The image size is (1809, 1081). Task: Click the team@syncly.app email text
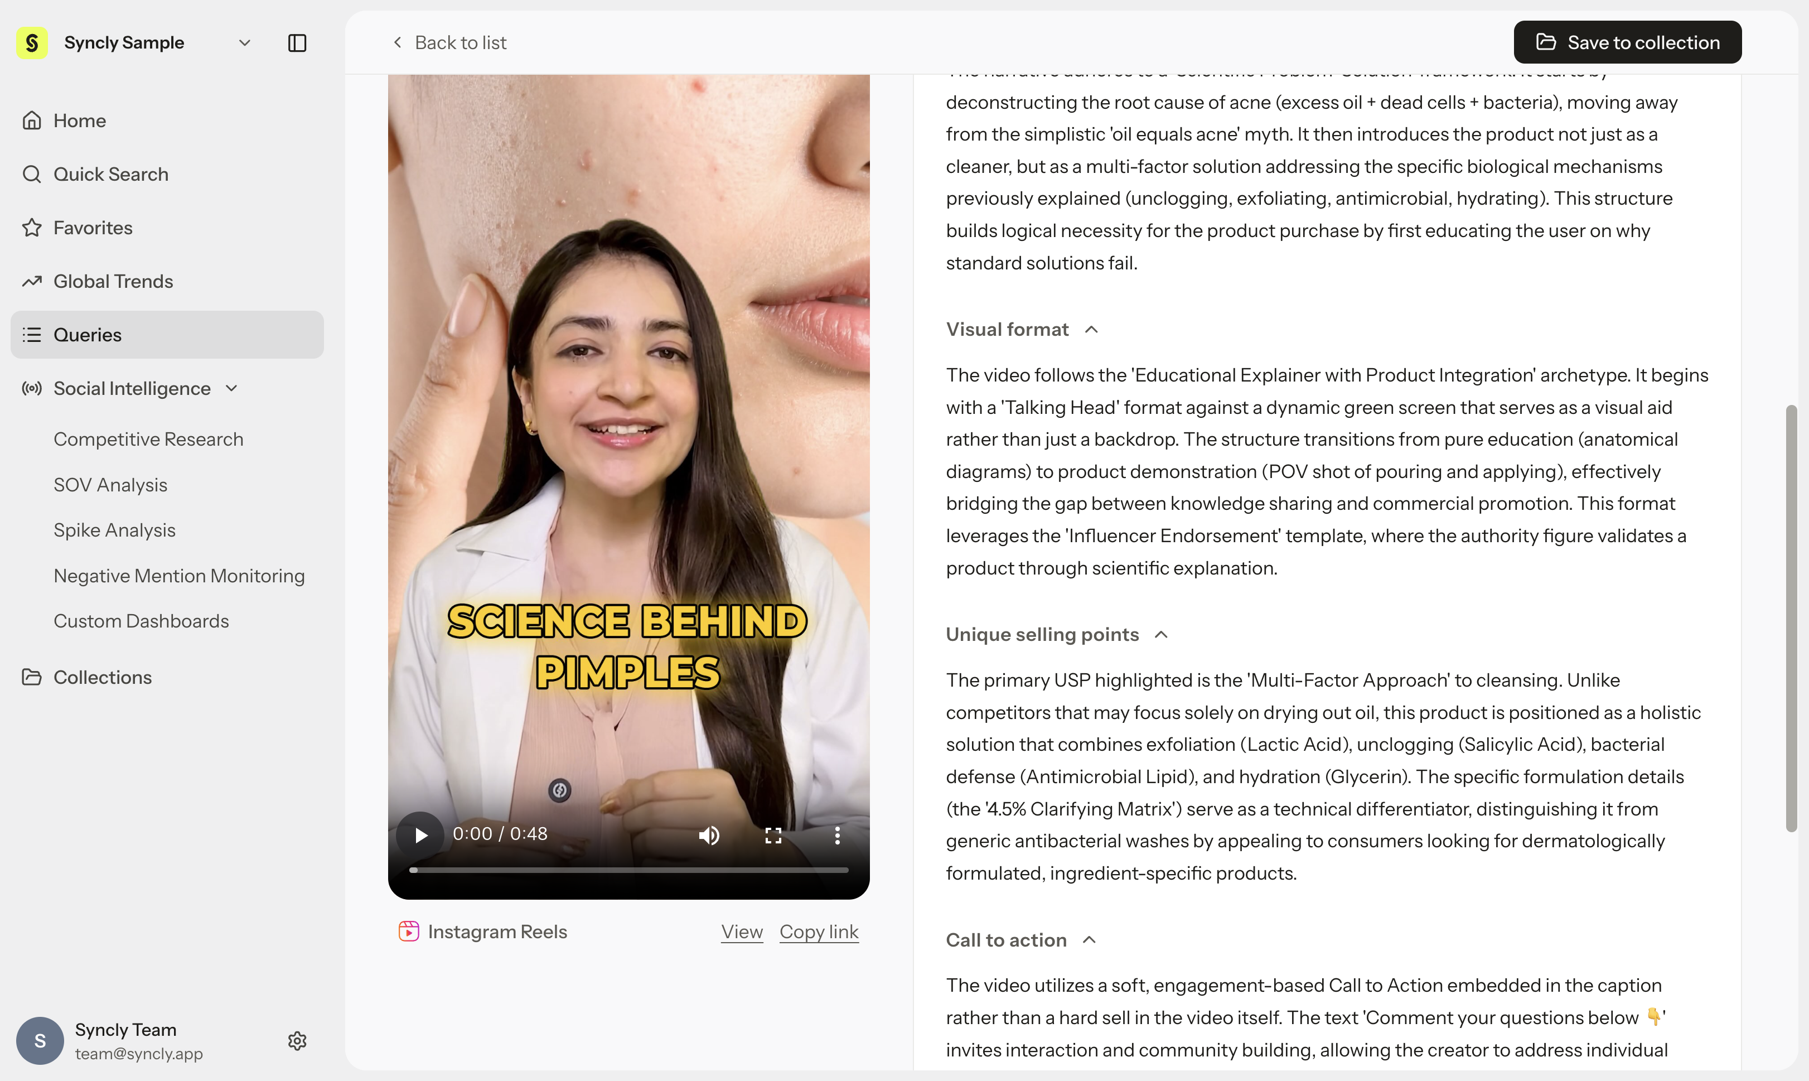139,1054
